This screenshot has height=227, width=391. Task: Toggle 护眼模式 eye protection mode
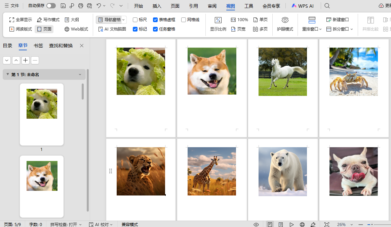click(285, 24)
